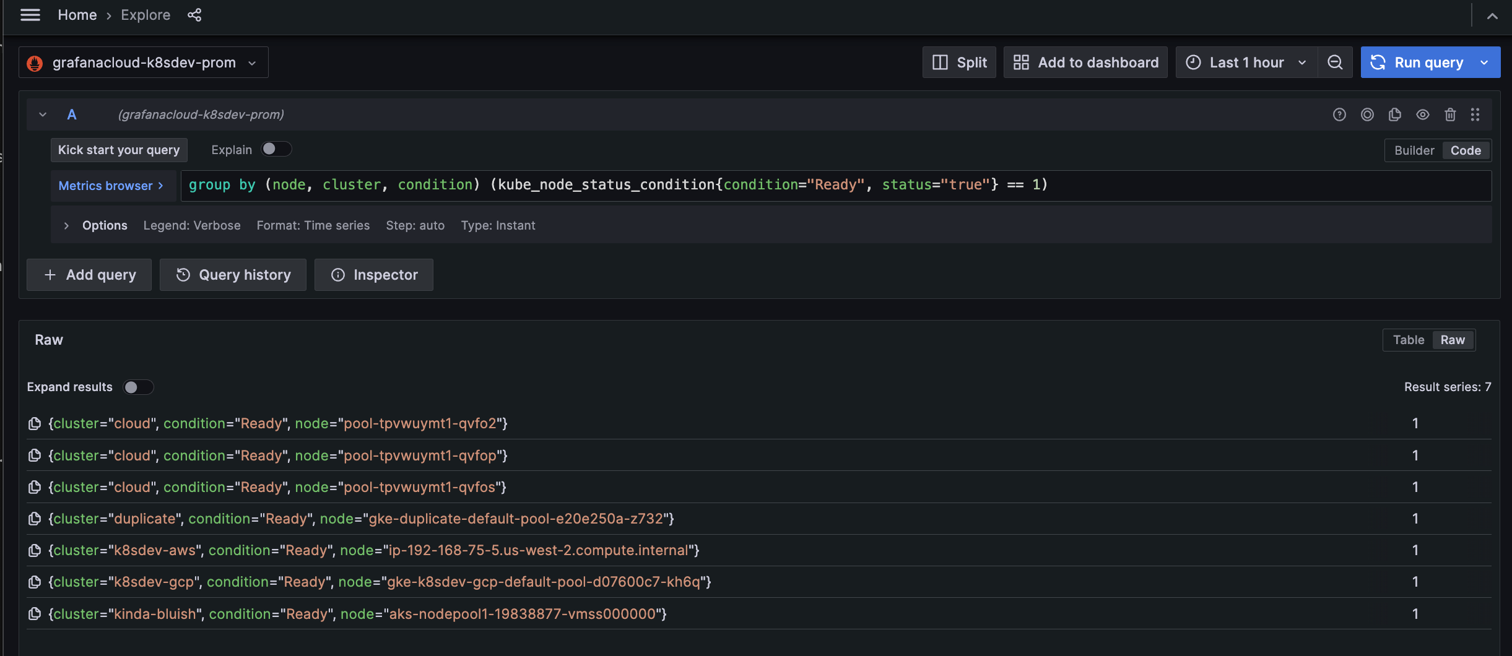Open the grafanacloud-k8sdev-prom datasource dropdown
The image size is (1512, 656).
144,63
